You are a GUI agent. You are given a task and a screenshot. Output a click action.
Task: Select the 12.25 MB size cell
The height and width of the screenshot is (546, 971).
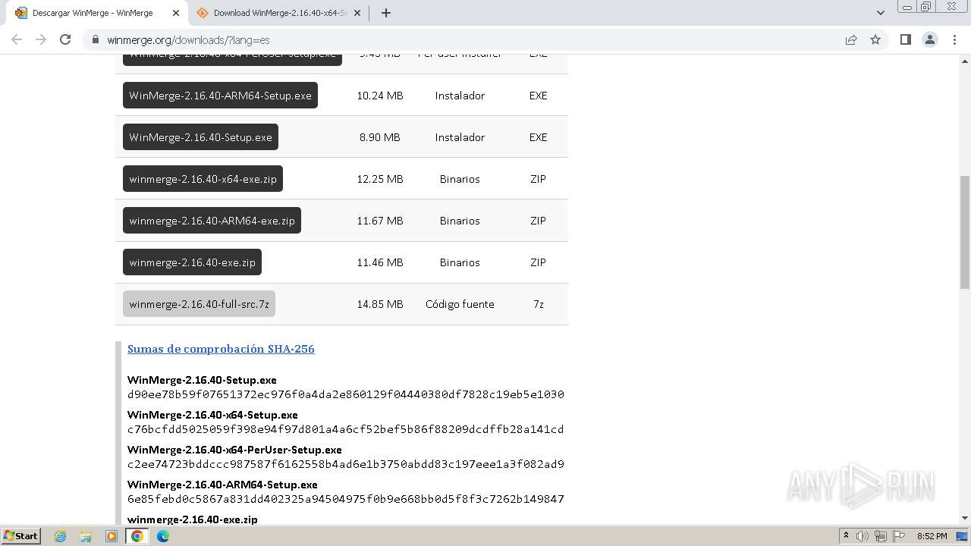click(380, 179)
